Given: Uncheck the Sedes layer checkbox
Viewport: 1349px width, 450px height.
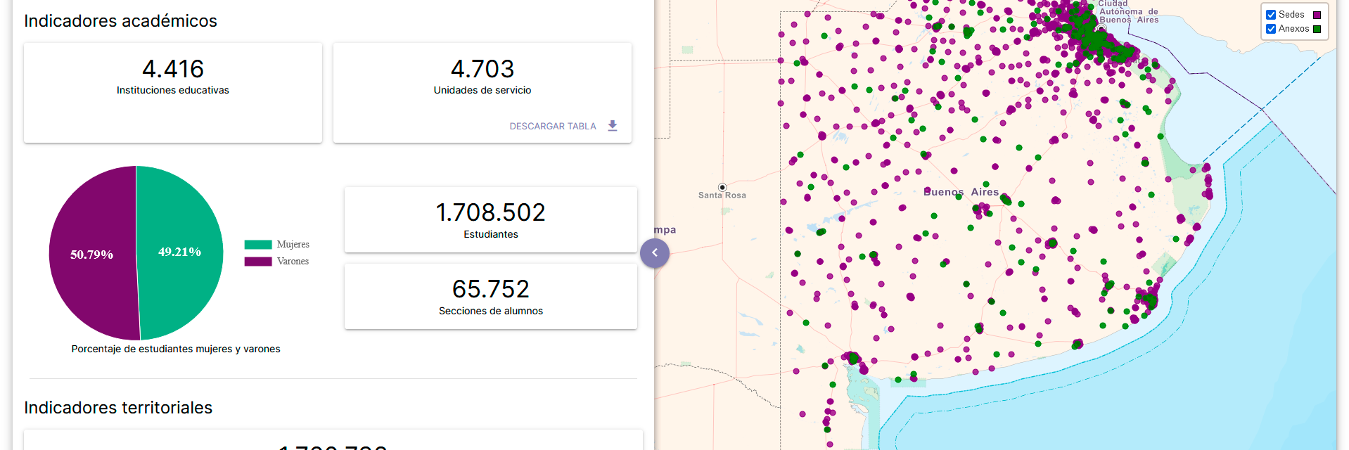Looking at the screenshot, I should [x=1271, y=15].
